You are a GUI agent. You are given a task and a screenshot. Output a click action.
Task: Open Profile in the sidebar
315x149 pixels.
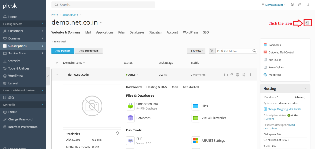pyautogui.click(x=23, y=112)
